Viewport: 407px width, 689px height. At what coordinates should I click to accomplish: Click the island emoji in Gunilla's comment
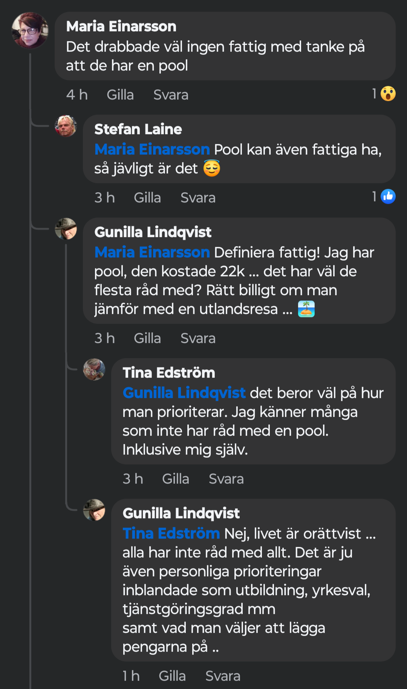tap(306, 309)
